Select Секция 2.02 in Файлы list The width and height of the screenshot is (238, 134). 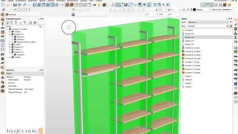click(189, 44)
